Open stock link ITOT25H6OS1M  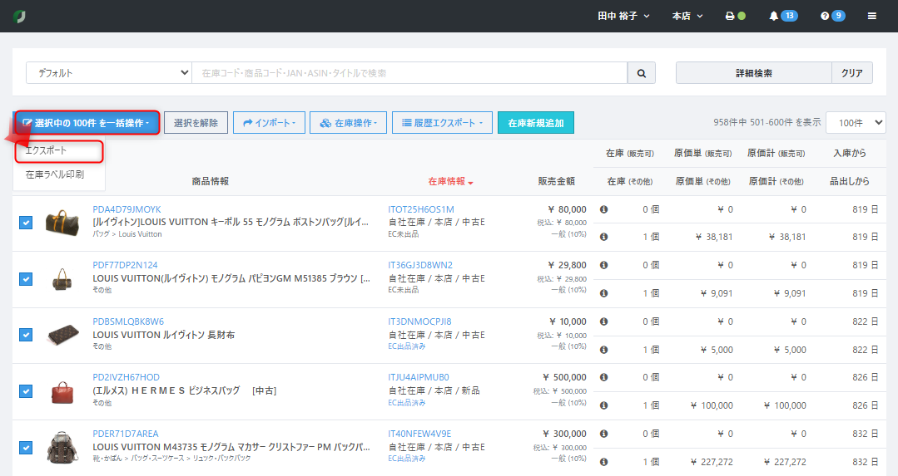(421, 209)
